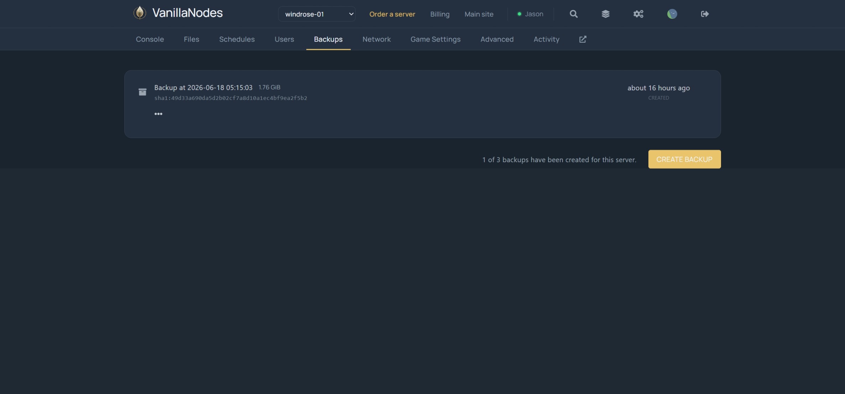Switch to the Game Settings tab
The width and height of the screenshot is (845, 394).
(x=435, y=39)
